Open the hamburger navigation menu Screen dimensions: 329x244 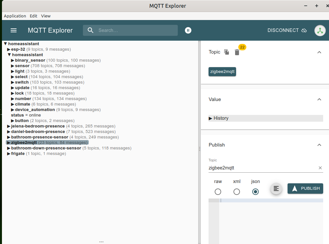pos(13,30)
